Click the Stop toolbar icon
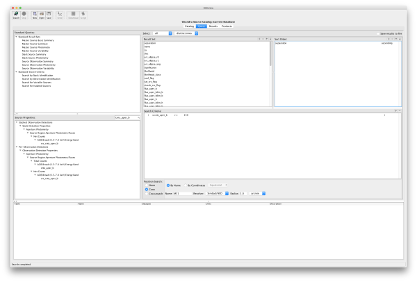 (24, 15)
